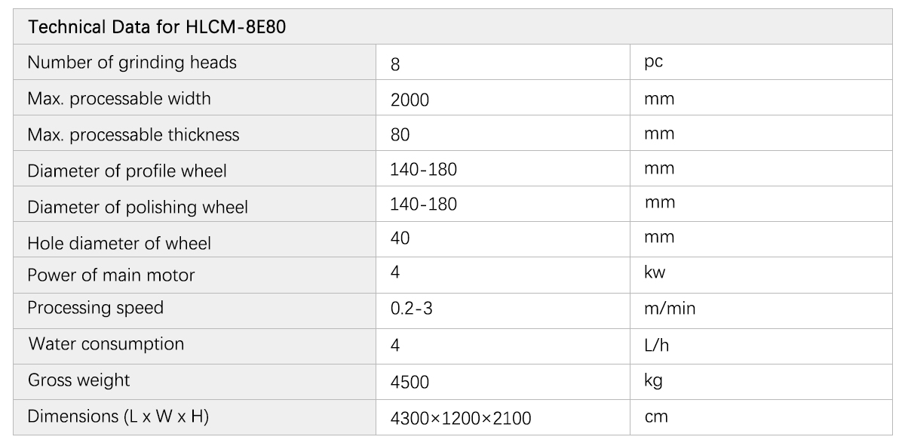Viewport: 905px width, 446px height.
Task: Select the profile wheel 140-180 value
Action: [x=423, y=170]
